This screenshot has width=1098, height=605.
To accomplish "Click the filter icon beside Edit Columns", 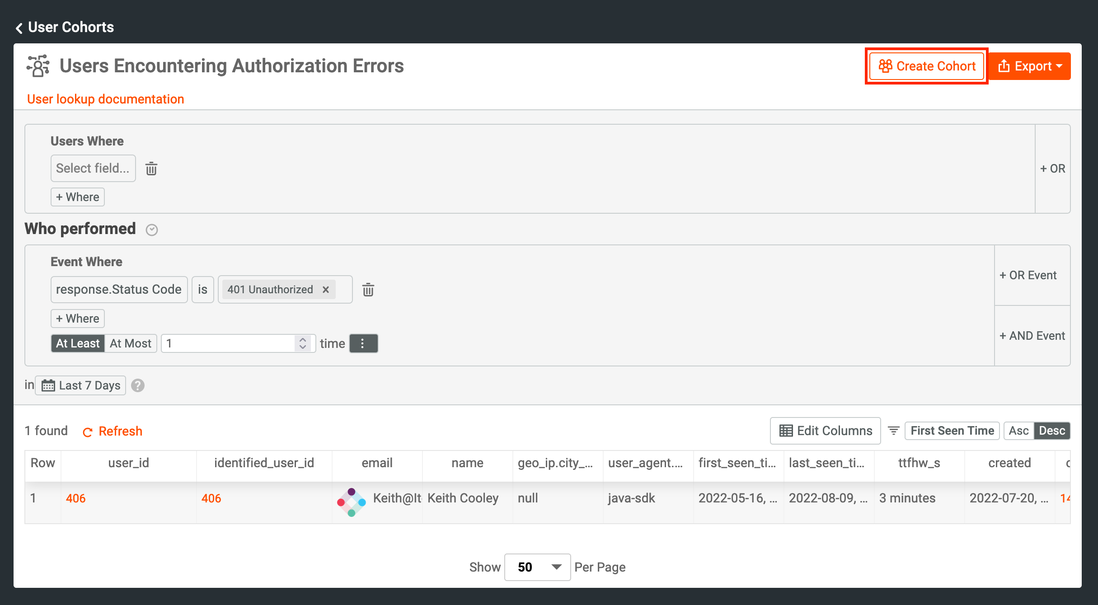I will tap(893, 431).
